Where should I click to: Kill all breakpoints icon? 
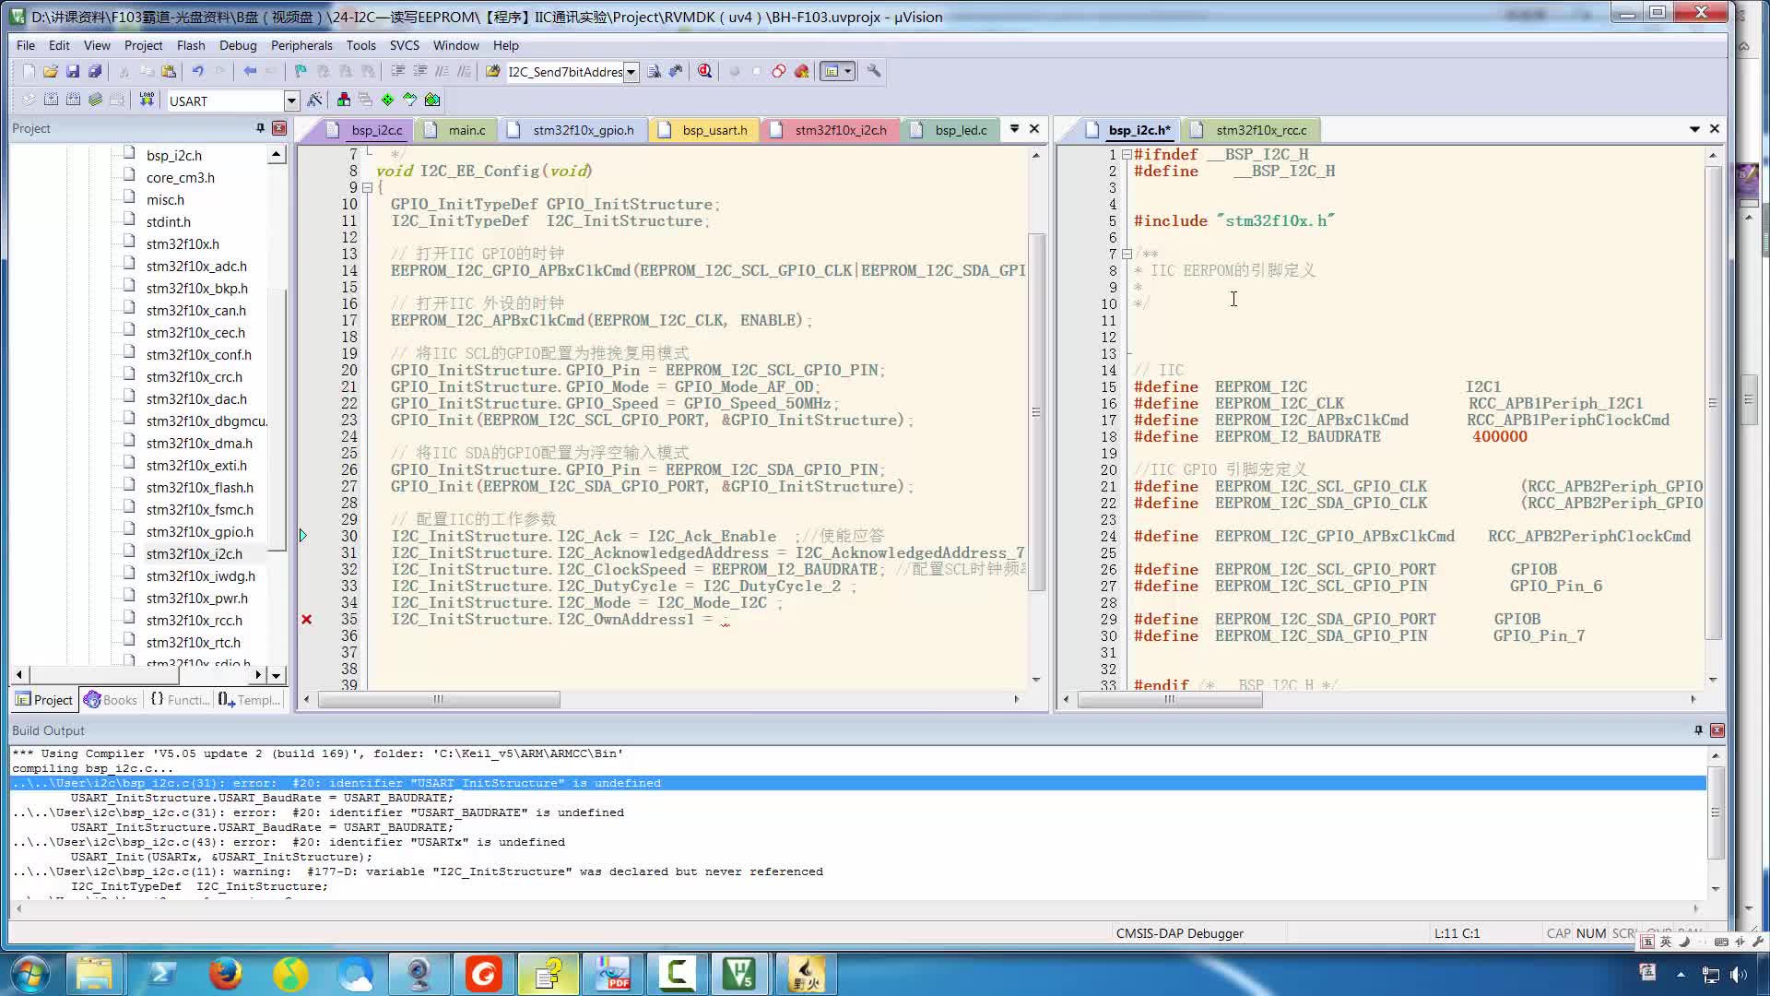coord(802,71)
